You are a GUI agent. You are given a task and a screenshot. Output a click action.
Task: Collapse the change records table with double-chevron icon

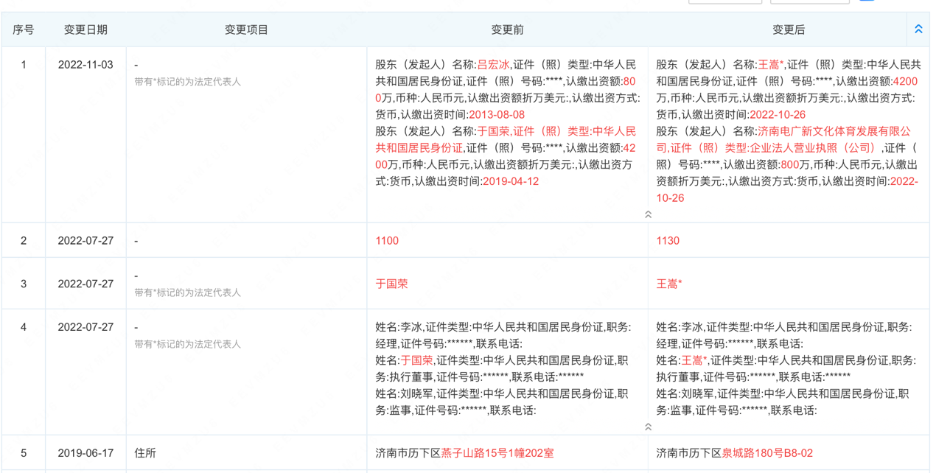point(918,29)
